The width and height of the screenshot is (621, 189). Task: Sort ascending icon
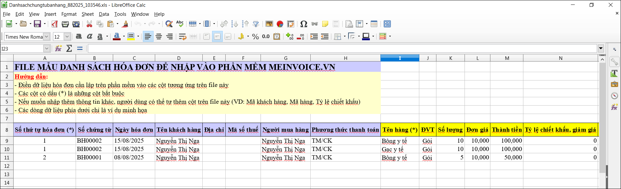[235, 24]
